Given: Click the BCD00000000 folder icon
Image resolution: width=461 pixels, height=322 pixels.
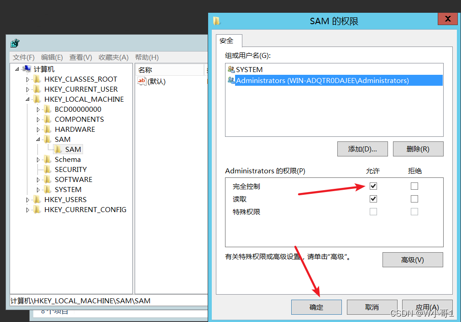Looking at the screenshot, I should (47, 109).
